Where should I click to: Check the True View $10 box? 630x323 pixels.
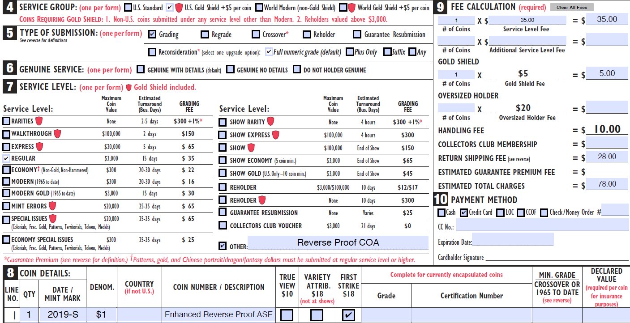pos(287,315)
